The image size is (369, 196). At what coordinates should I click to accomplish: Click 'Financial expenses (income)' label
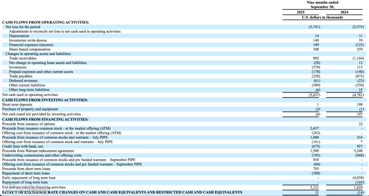[x=31, y=45]
